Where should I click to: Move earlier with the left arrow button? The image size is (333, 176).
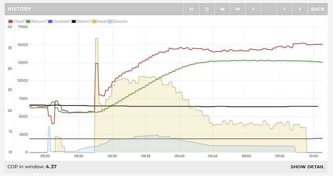pyautogui.click(x=284, y=9)
